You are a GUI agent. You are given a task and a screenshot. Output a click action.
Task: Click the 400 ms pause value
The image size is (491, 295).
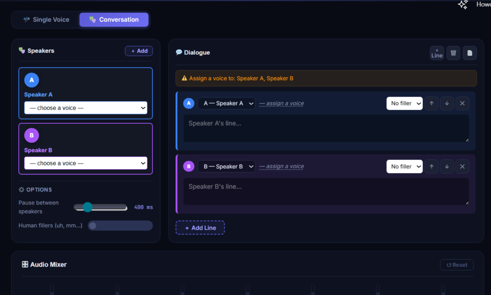point(143,207)
